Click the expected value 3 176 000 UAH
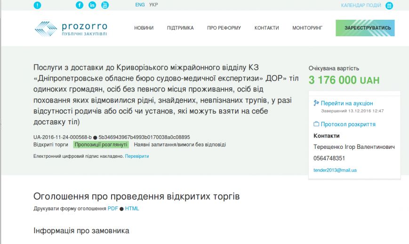Viewport: 409px width, 244px height. (x=344, y=80)
